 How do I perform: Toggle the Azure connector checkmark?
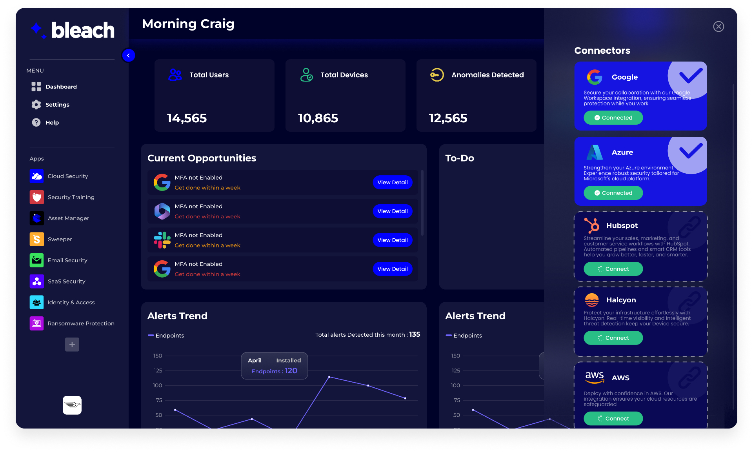click(690, 151)
